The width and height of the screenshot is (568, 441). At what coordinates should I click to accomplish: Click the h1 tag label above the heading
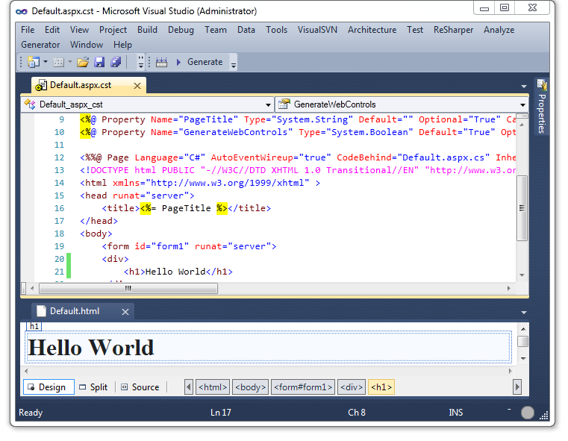pos(34,326)
